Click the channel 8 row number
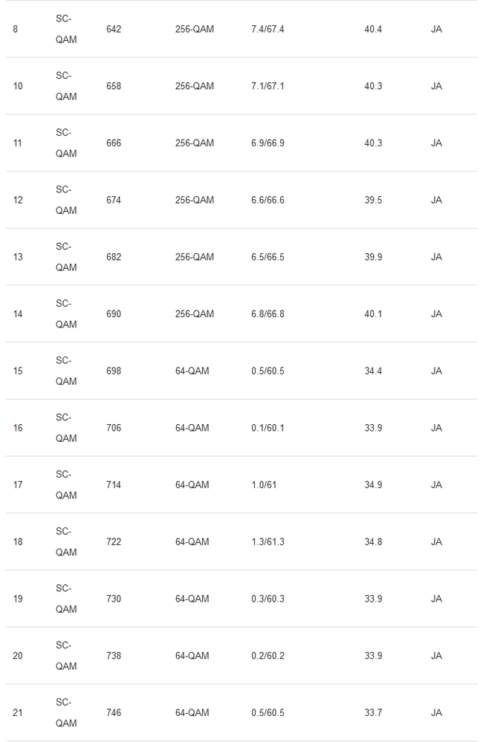 click(16, 29)
